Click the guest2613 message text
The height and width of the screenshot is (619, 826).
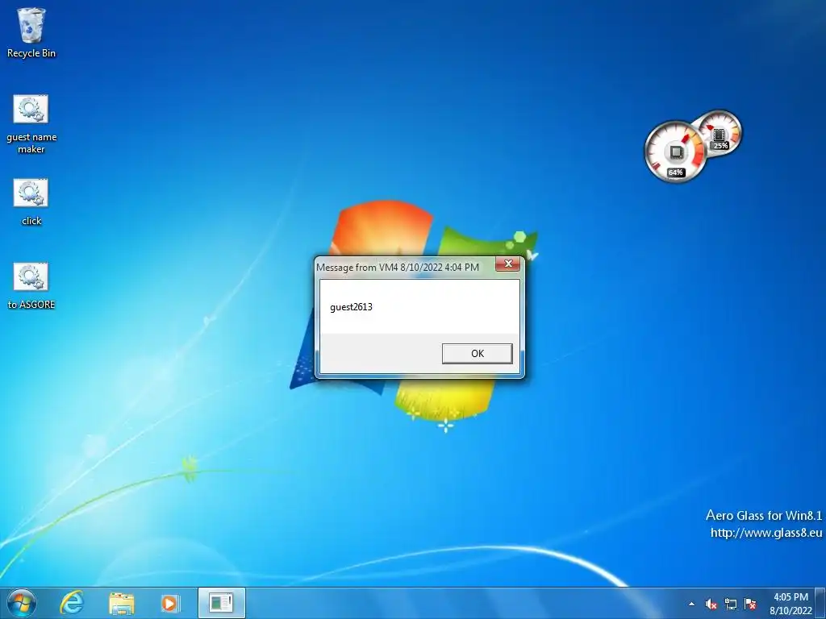tap(352, 307)
